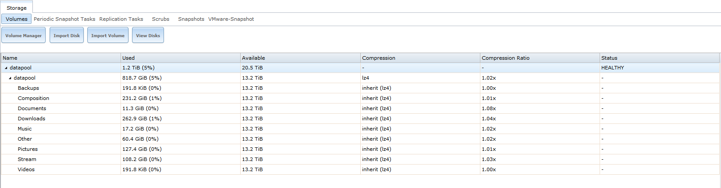Collapse the nested datapool dataset
The width and height of the screenshot is (721, 188).
coord(10,78)
